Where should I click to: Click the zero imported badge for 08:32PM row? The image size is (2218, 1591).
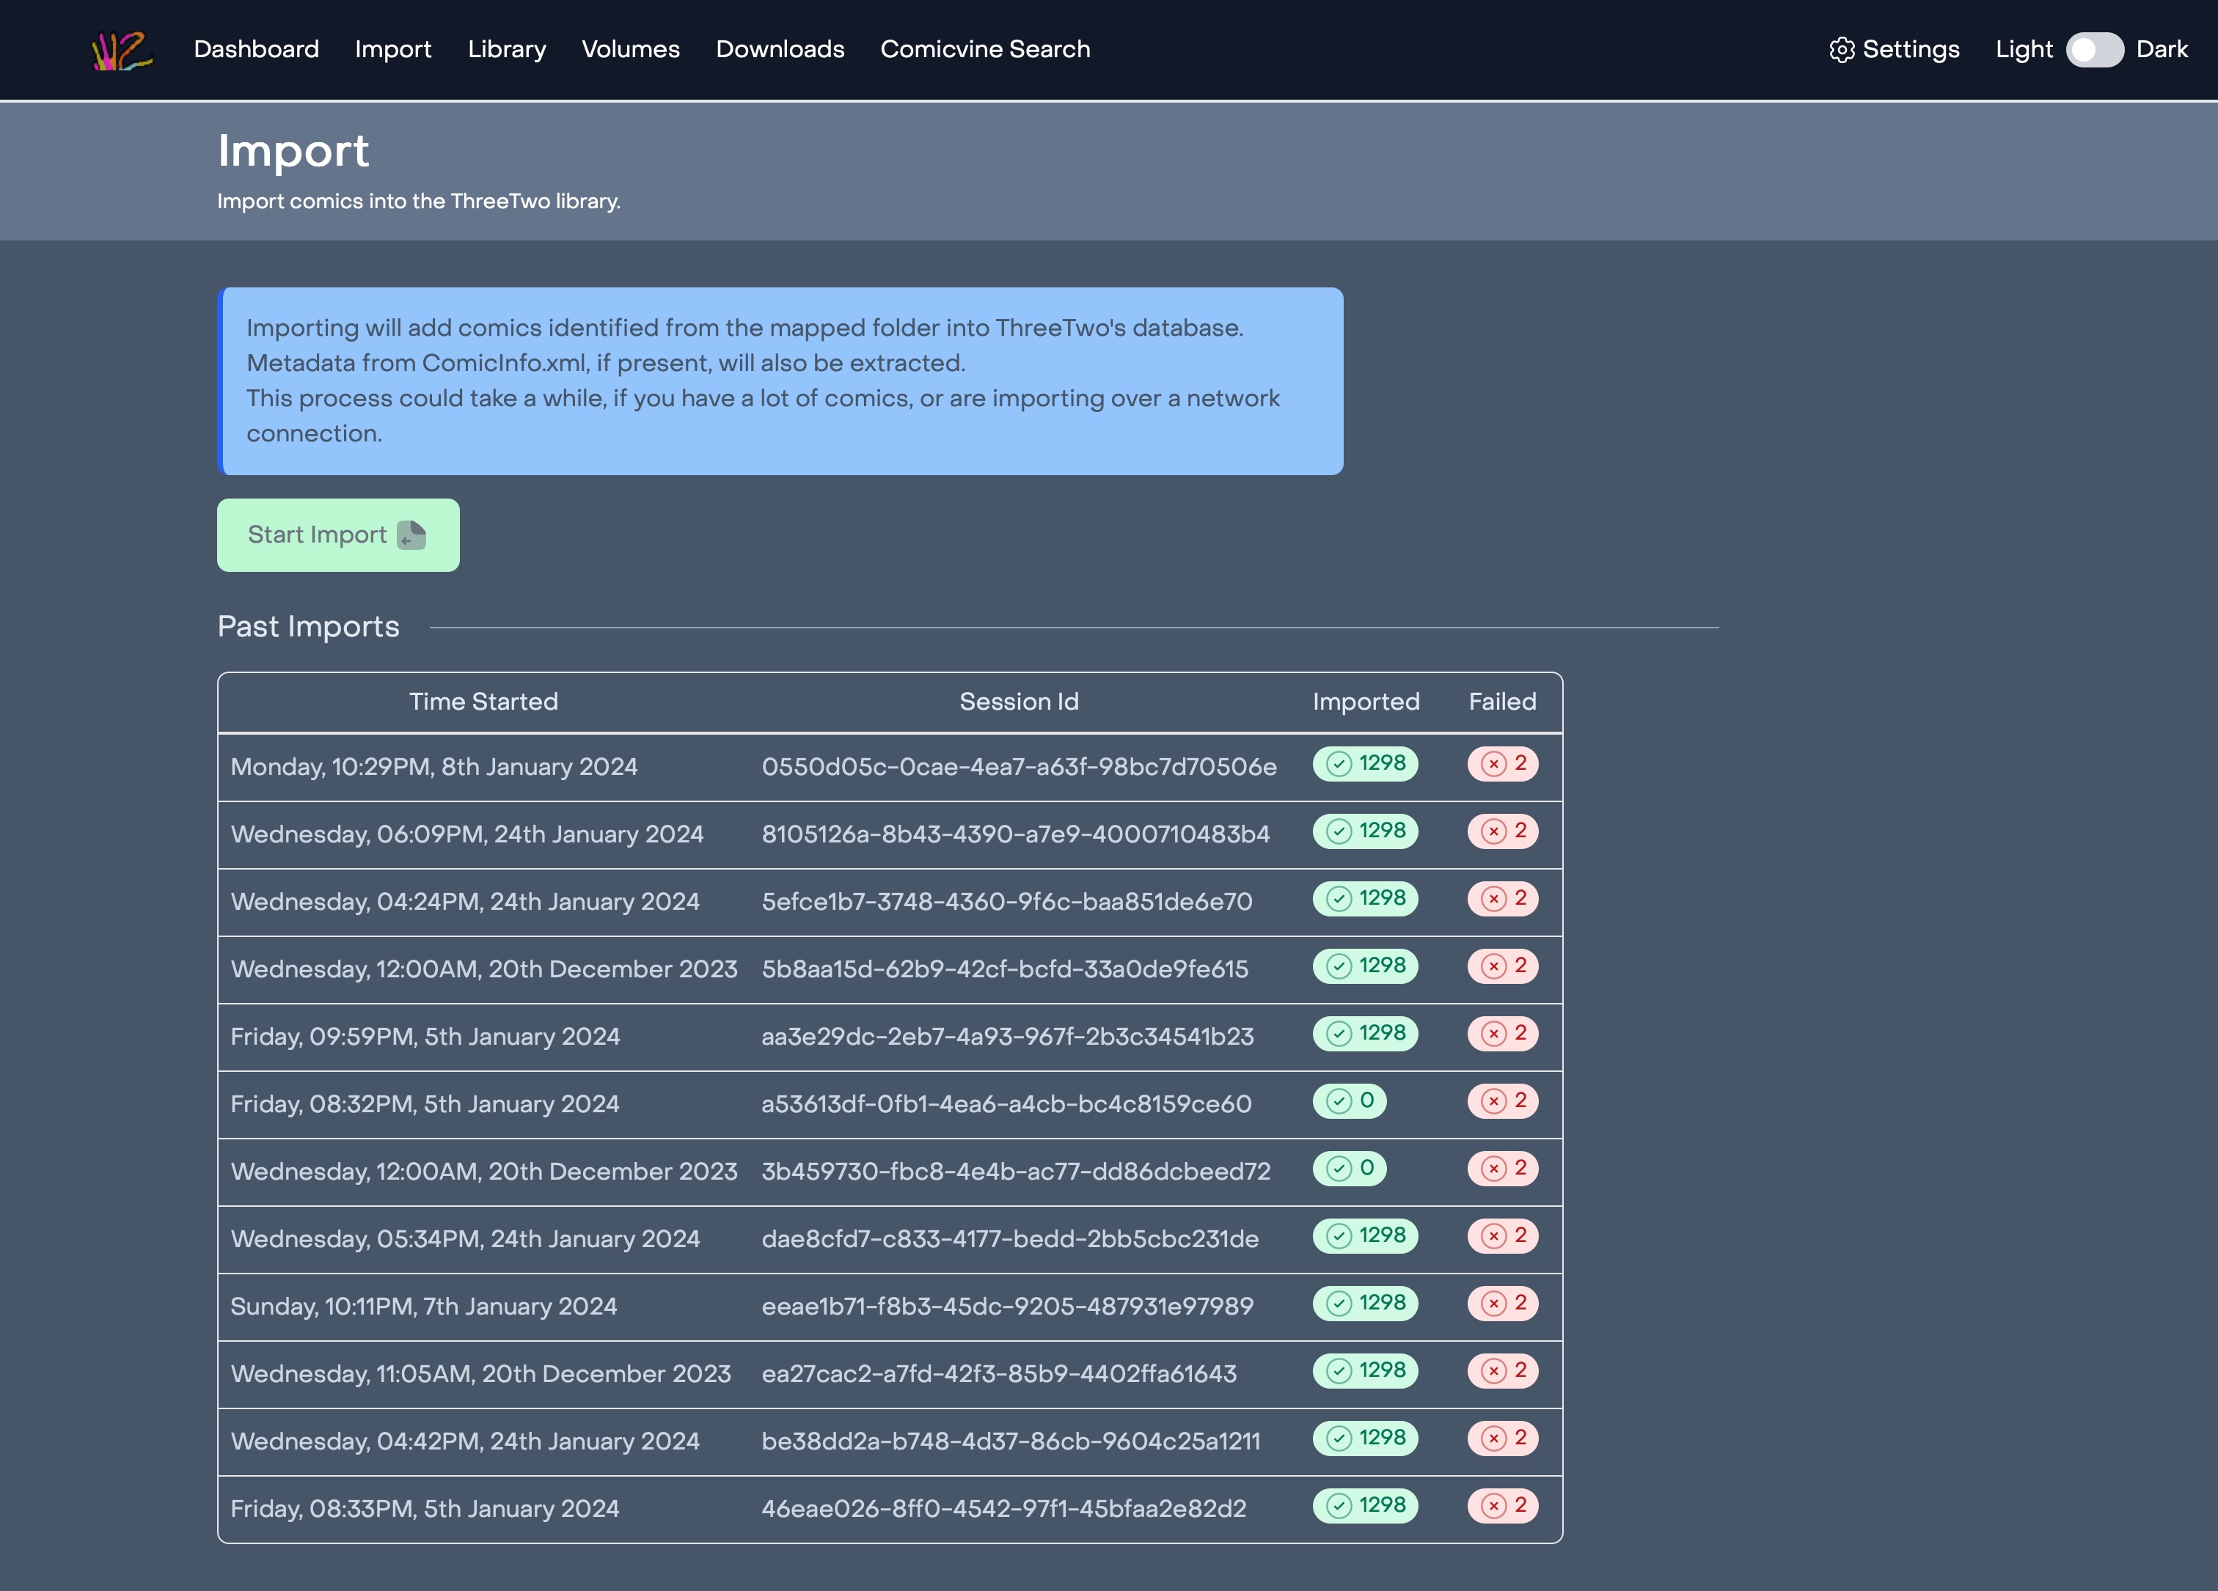pos(1349,1101)
